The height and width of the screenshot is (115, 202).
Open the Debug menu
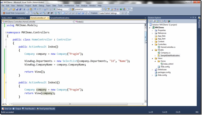click(x=41, y=6)
